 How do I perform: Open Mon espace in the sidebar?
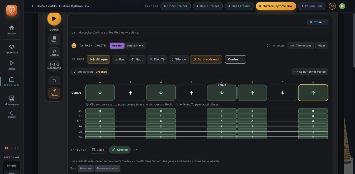coord(12,101)
